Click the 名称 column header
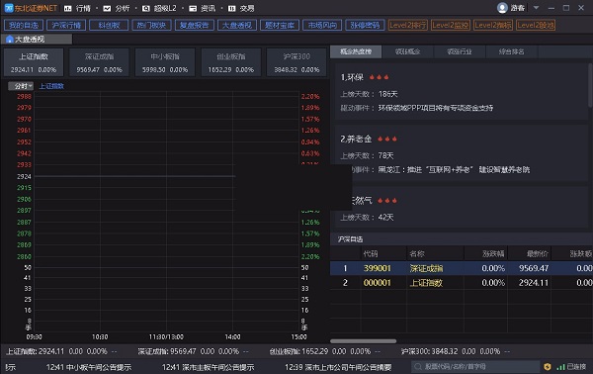The width and height of the screenshot is (593, 374). [417, 253]
